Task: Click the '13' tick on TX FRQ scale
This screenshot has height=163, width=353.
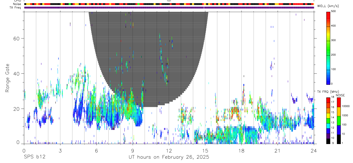Action: coord(333,122)
